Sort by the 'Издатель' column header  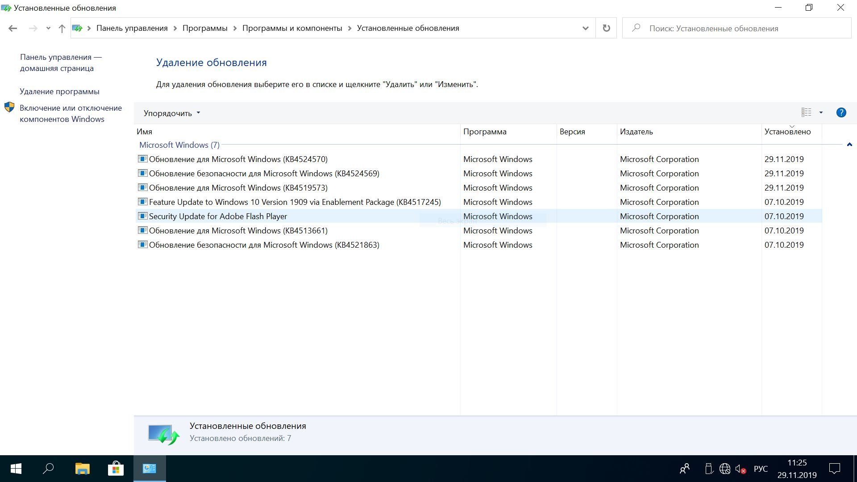tap(689, 132)
